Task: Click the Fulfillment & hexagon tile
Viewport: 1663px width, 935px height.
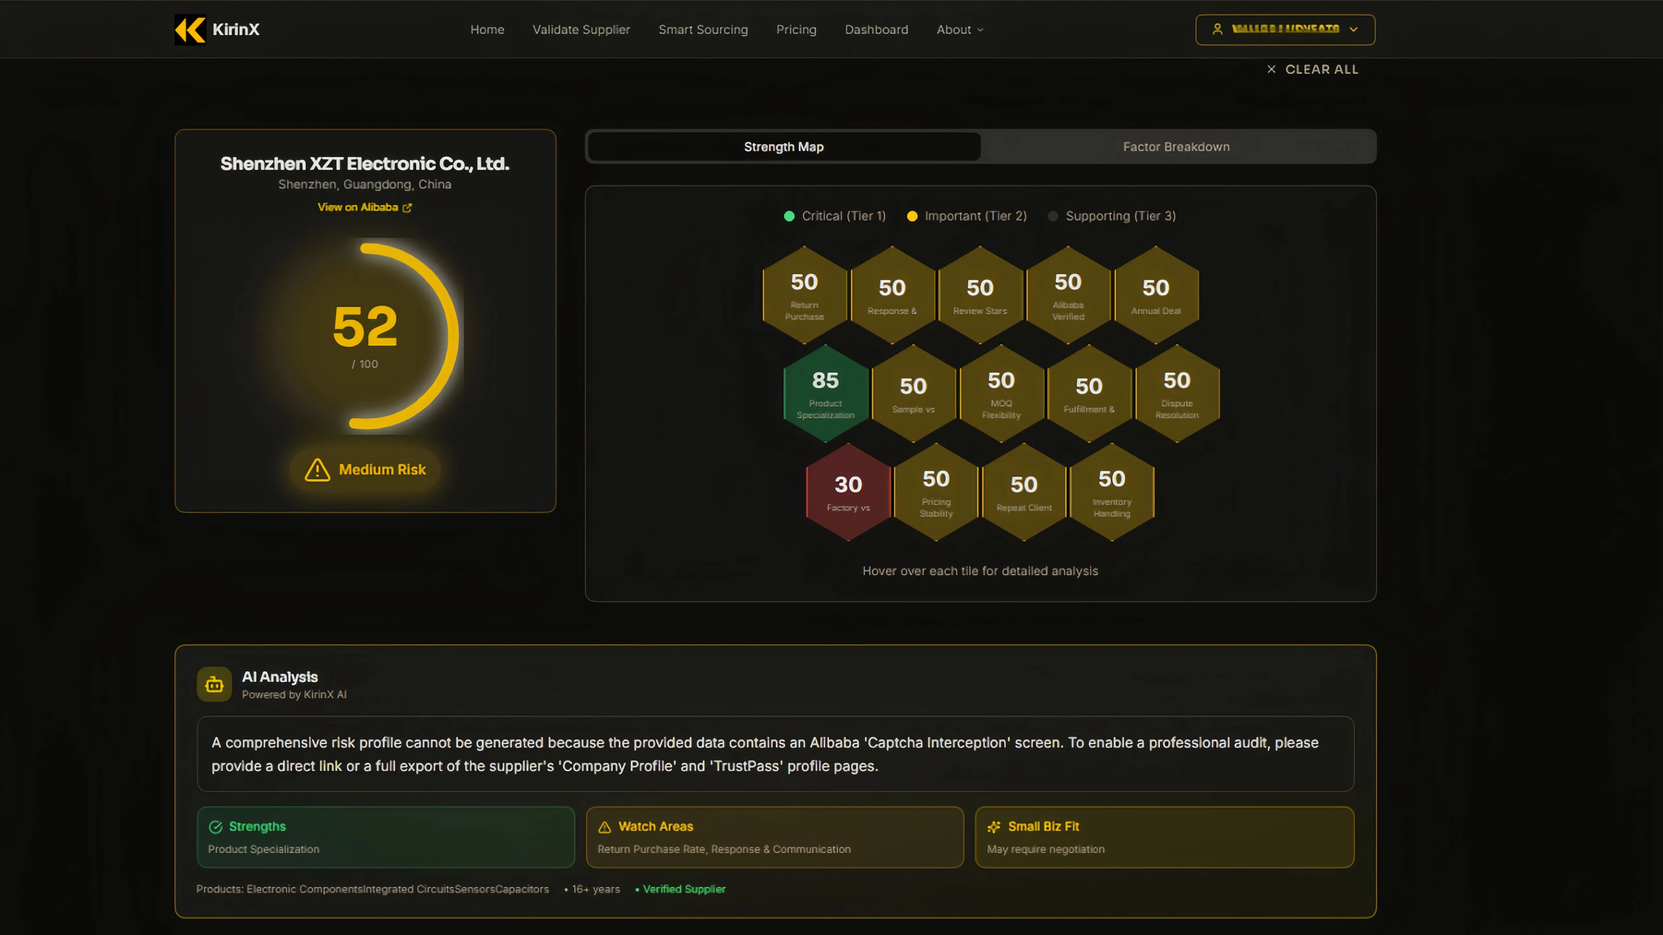Action: 1089,393
